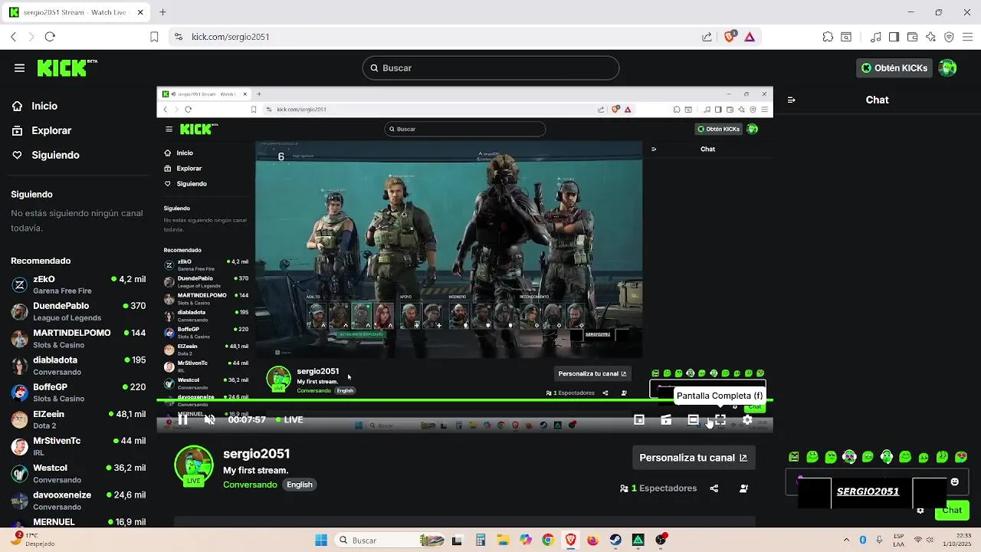Open the clip creation icon

pyautogui.click(x=666, y=419)
